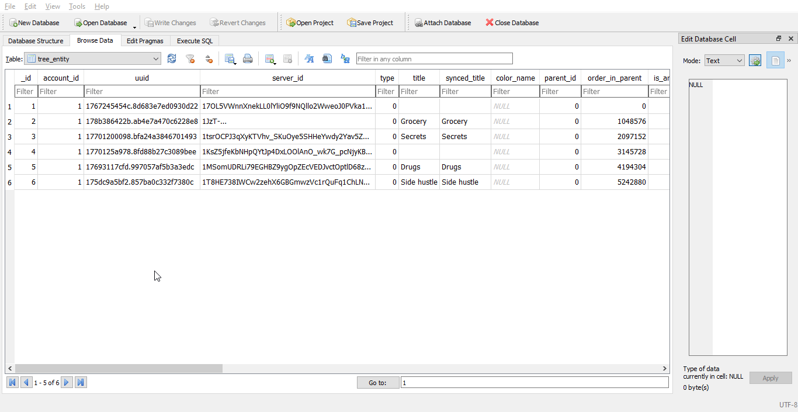Click the print table icon
Viewport: 798px width, 412px height.
(248, 58)
